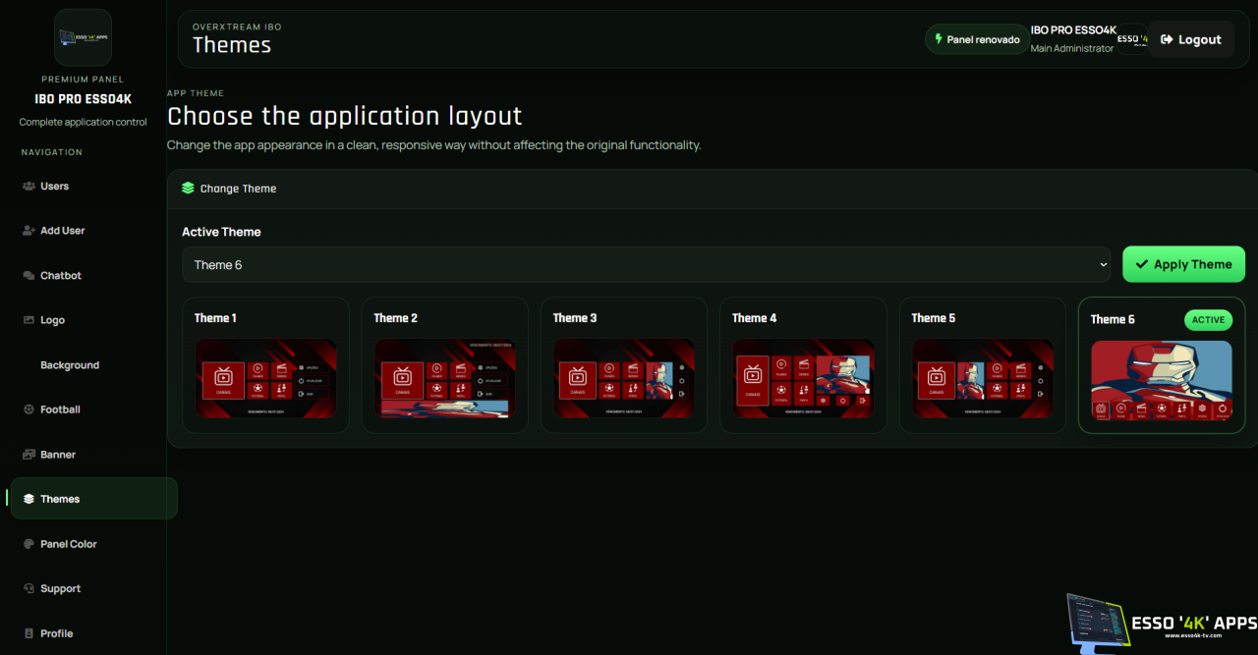The height and width of the screenshot is (655, 1258).
Task: Click the Theme 3 card title
Action: 575,318
